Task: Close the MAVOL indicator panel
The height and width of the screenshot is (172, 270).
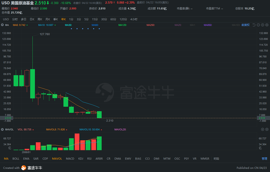Action: [262, 129]
